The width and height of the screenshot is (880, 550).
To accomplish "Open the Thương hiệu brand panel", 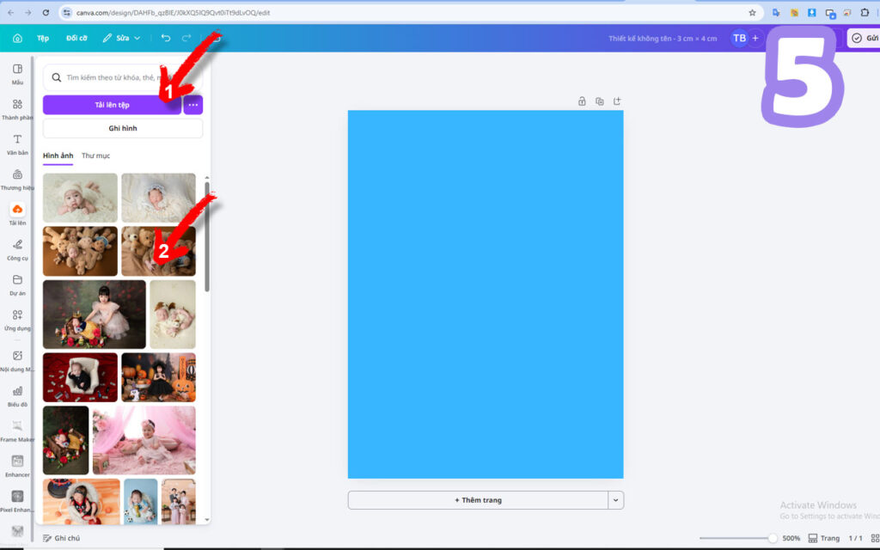I will coord(17,180).
